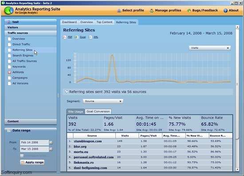Click the Manage profiles user icon
The width and height of the screenshot is (244, 176).
point(152,11)
